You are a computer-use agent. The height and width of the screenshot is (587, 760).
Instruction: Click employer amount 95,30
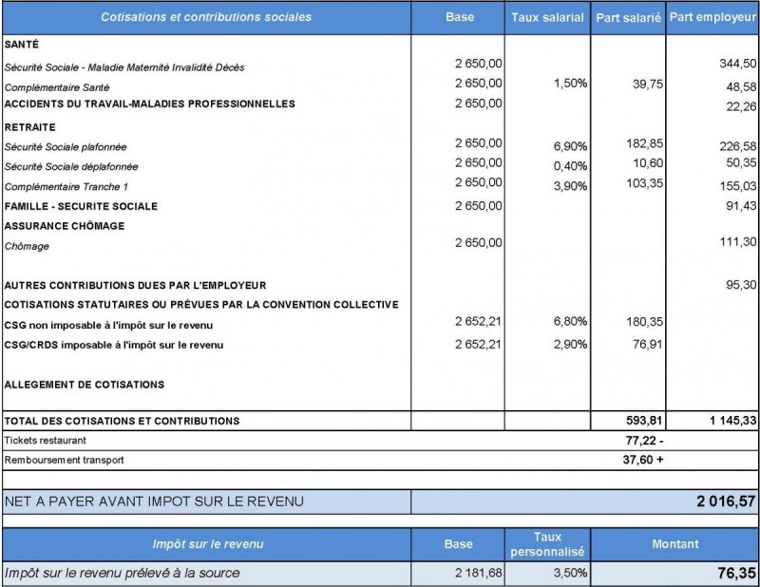pyautogui.click(x=741, y=285)
